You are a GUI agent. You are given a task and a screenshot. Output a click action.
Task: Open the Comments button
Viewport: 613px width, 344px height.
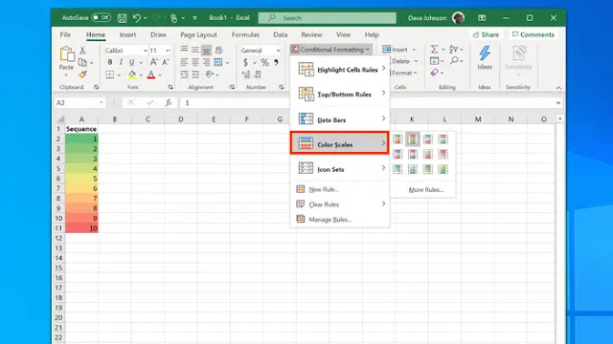(534, 34)
